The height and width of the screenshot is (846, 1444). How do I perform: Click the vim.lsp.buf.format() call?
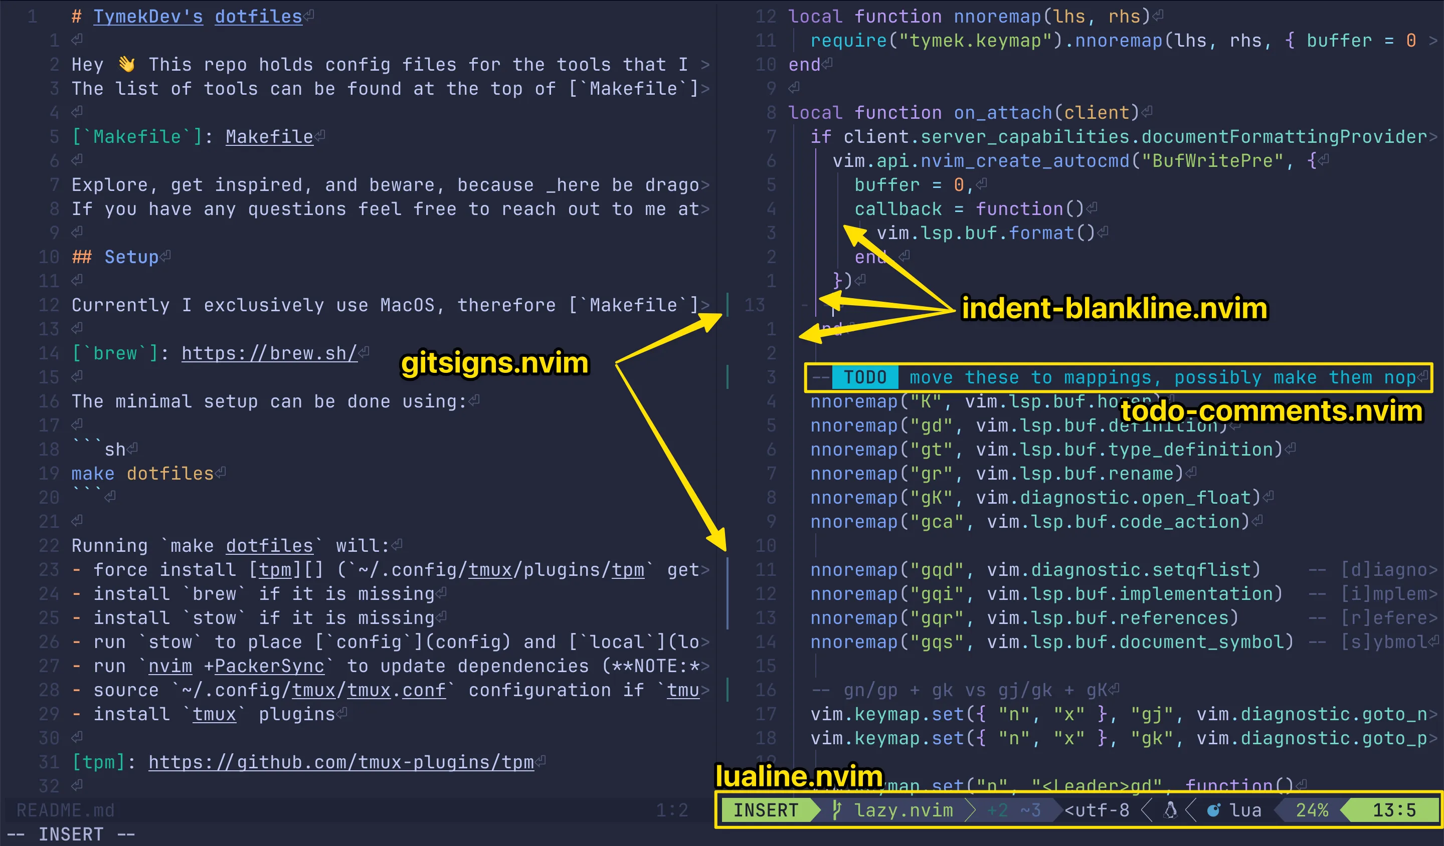(986, 233)
